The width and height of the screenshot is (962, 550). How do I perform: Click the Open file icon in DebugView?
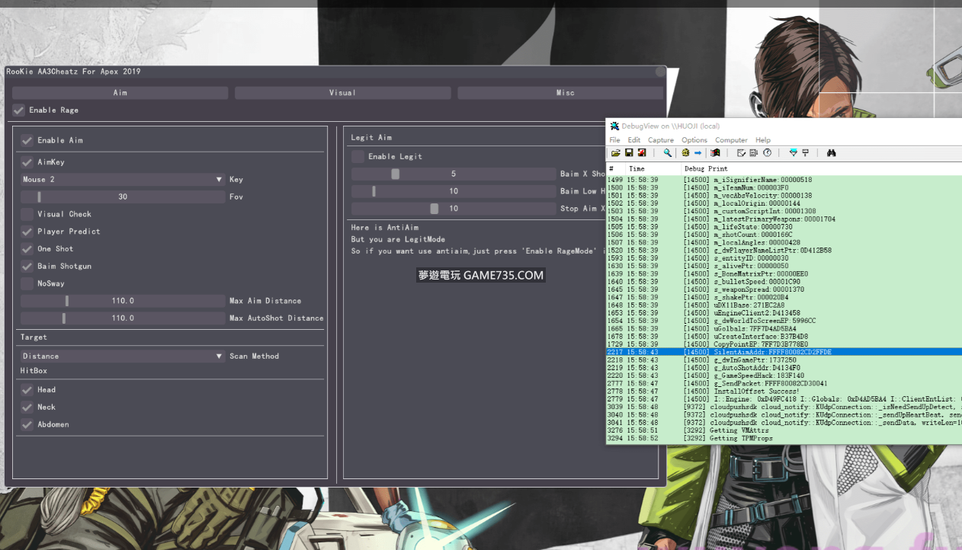pyautogui.click(x=615, y=153)
